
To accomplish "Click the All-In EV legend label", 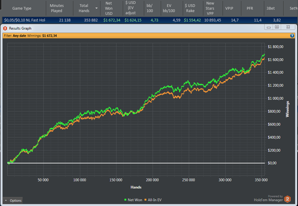I will tap(155, 200).
